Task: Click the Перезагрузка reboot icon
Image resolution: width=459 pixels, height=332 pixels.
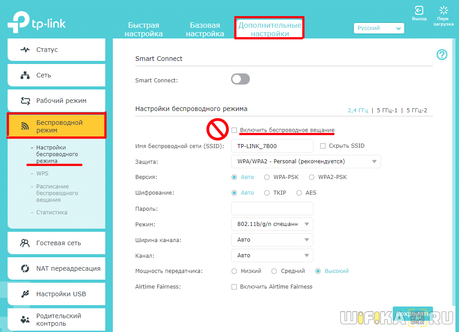Action: [443, 10]
